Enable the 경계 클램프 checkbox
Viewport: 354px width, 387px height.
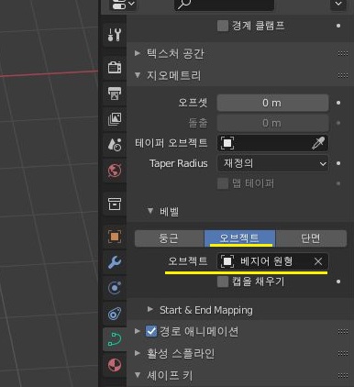(223, 26)
